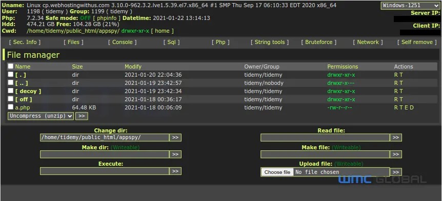Open the Bruteforce menu item

click(x=319, y=42)
